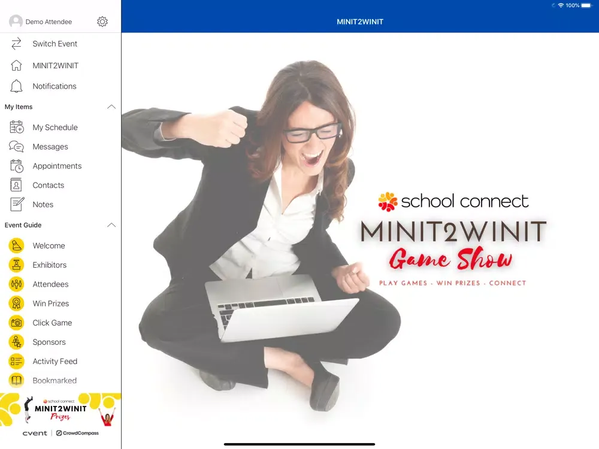
Task: Tap the Demo Attendee profile avatar
Action: pyautogui.click(x=16, y=22)
